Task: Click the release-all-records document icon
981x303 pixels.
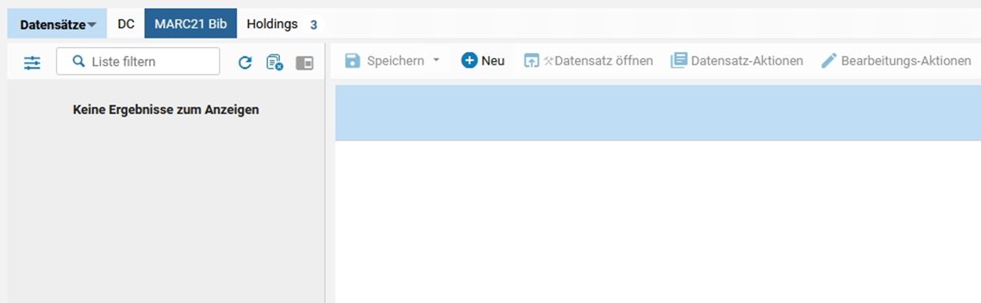Action: click(274, 62)
